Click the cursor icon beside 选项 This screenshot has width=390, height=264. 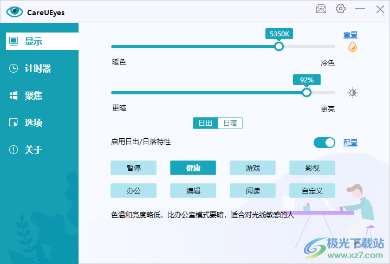14,123
